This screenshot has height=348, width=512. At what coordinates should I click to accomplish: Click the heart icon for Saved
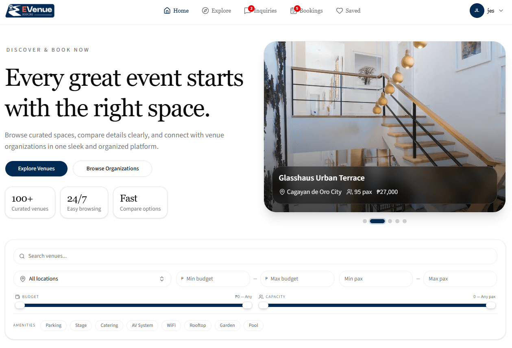[x=340, y=11]
